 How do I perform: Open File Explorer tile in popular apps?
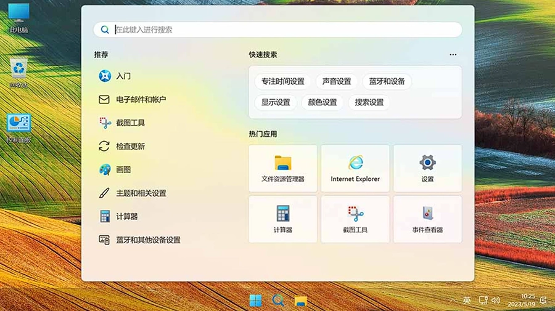click(x=282, y=168)
